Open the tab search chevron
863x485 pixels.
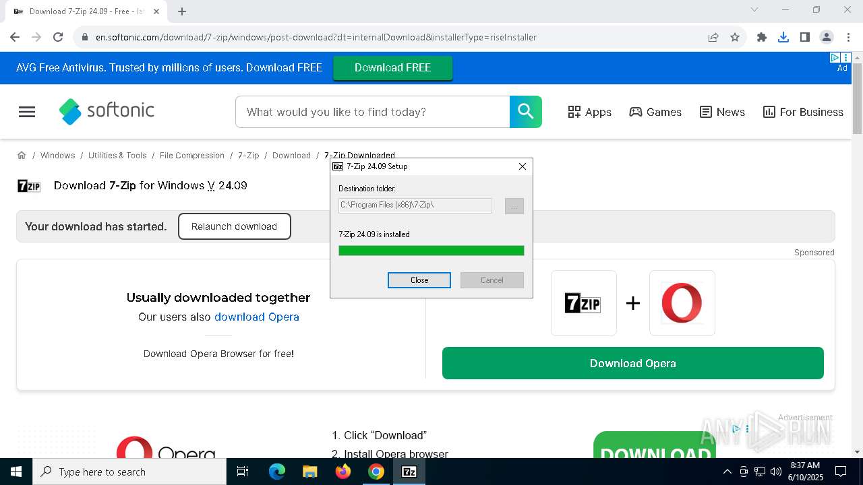[x=754, y=9]
